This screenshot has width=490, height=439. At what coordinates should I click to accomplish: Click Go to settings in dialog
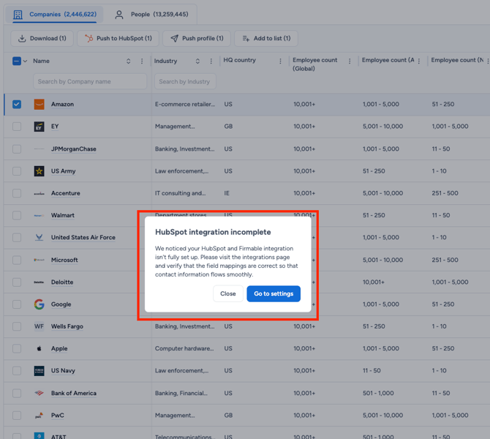(x=274, y=293)
